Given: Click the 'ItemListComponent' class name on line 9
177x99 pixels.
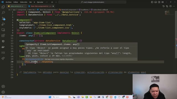Looking at the screenshot, I should [45, 33].
